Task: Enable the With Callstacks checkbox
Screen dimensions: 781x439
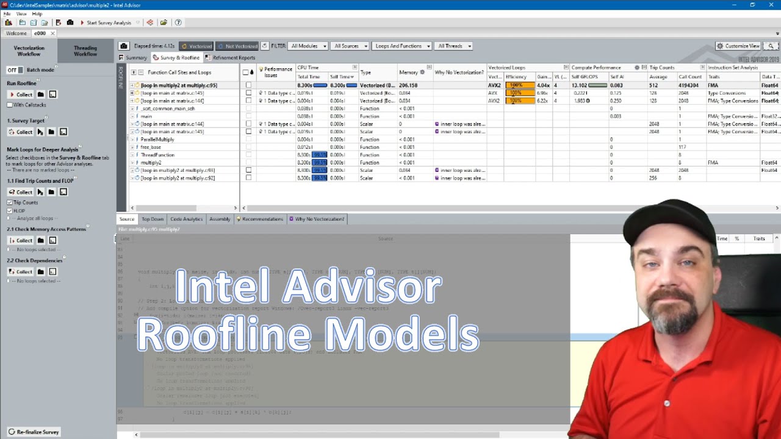Action: coord(10,105)
